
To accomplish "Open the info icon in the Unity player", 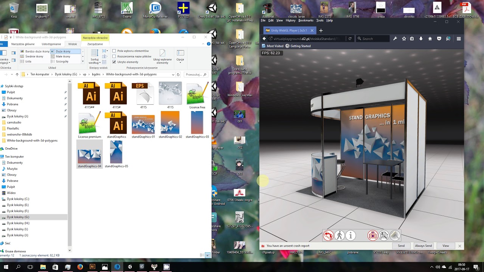I will pos(351,236).
